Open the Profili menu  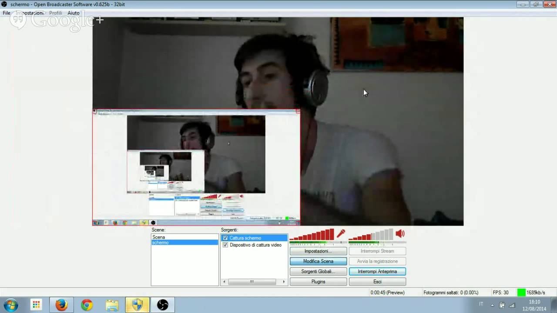pos(56,13)
